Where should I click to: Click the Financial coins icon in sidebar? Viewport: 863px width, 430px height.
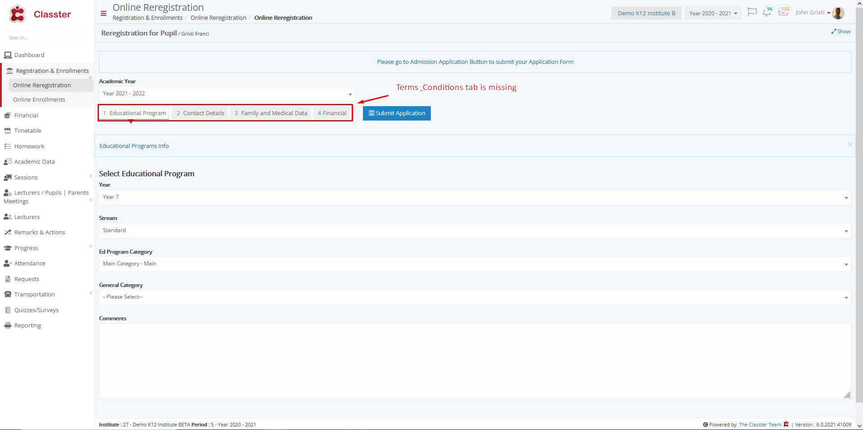(8, 115)
